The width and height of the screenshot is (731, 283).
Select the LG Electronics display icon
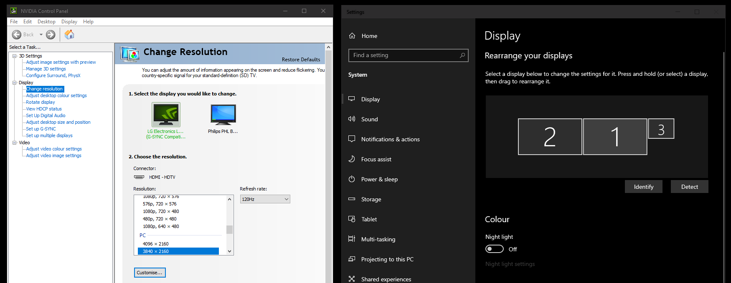pyautogui.click(x=166, y=115)
